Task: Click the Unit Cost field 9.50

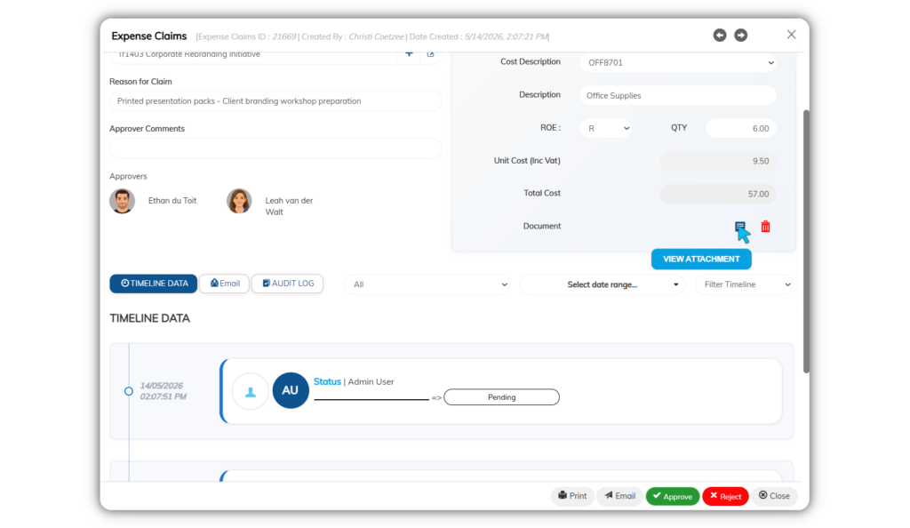Action: [718, 161]
